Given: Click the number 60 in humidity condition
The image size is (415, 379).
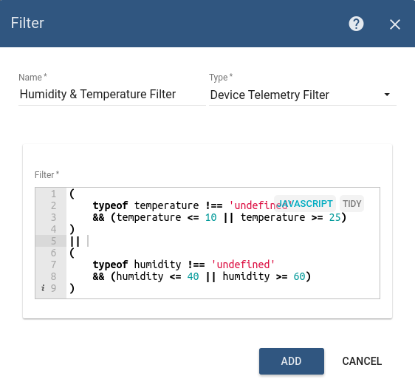Looking at the screenshot, I should point(299,276).
